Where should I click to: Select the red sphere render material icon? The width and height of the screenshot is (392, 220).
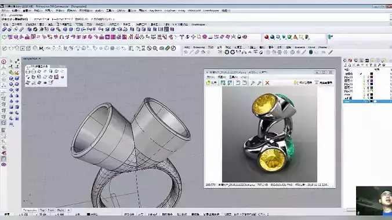point(267,37)
